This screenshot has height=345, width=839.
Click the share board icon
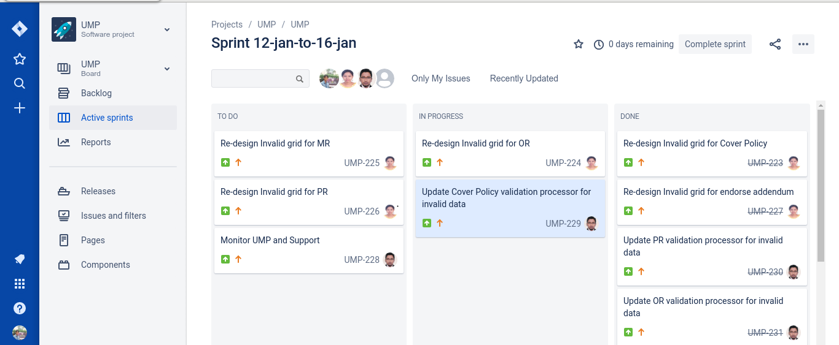[x=775, y=44]
